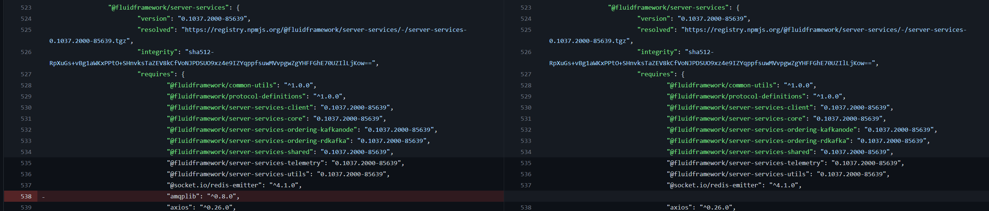Click the "resolved" registry URL in left pane
This screenshot has height=211, width=989.
(x=324, y=30)
